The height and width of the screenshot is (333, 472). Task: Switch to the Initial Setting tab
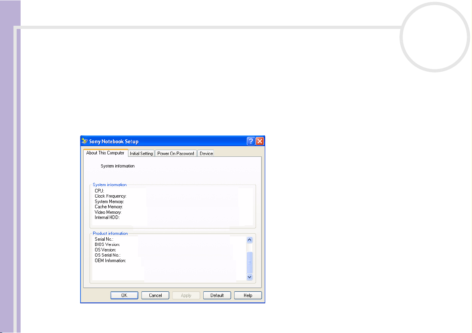[141, 153]
